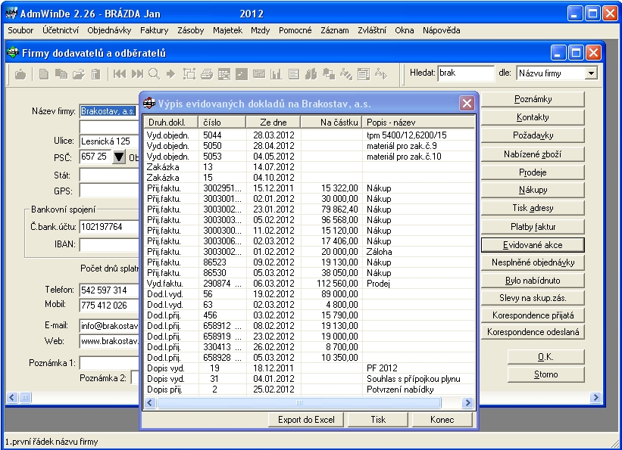The width and height of the screenshot is (622, 450).
Task: Click the leftmost exit icon in the toolbar
Action: click(x=20, y=74)
